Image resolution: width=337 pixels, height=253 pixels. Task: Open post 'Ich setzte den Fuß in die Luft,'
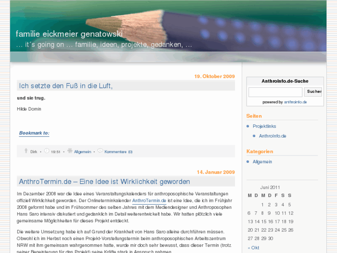tap(66, 86)
